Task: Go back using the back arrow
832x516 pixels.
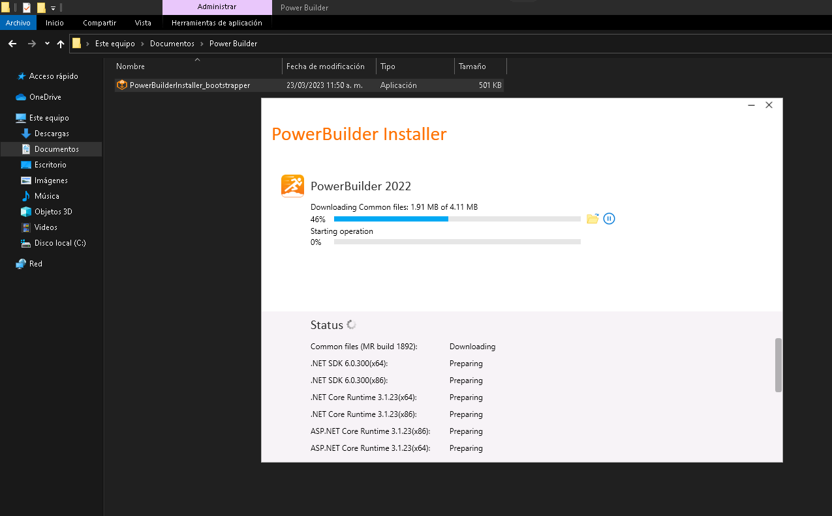Action: pos(12,44)
